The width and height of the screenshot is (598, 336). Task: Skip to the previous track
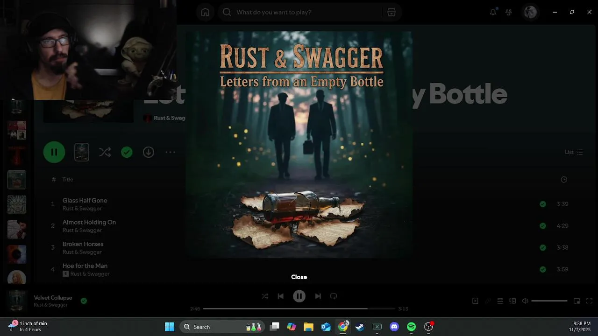click(280, 296)
